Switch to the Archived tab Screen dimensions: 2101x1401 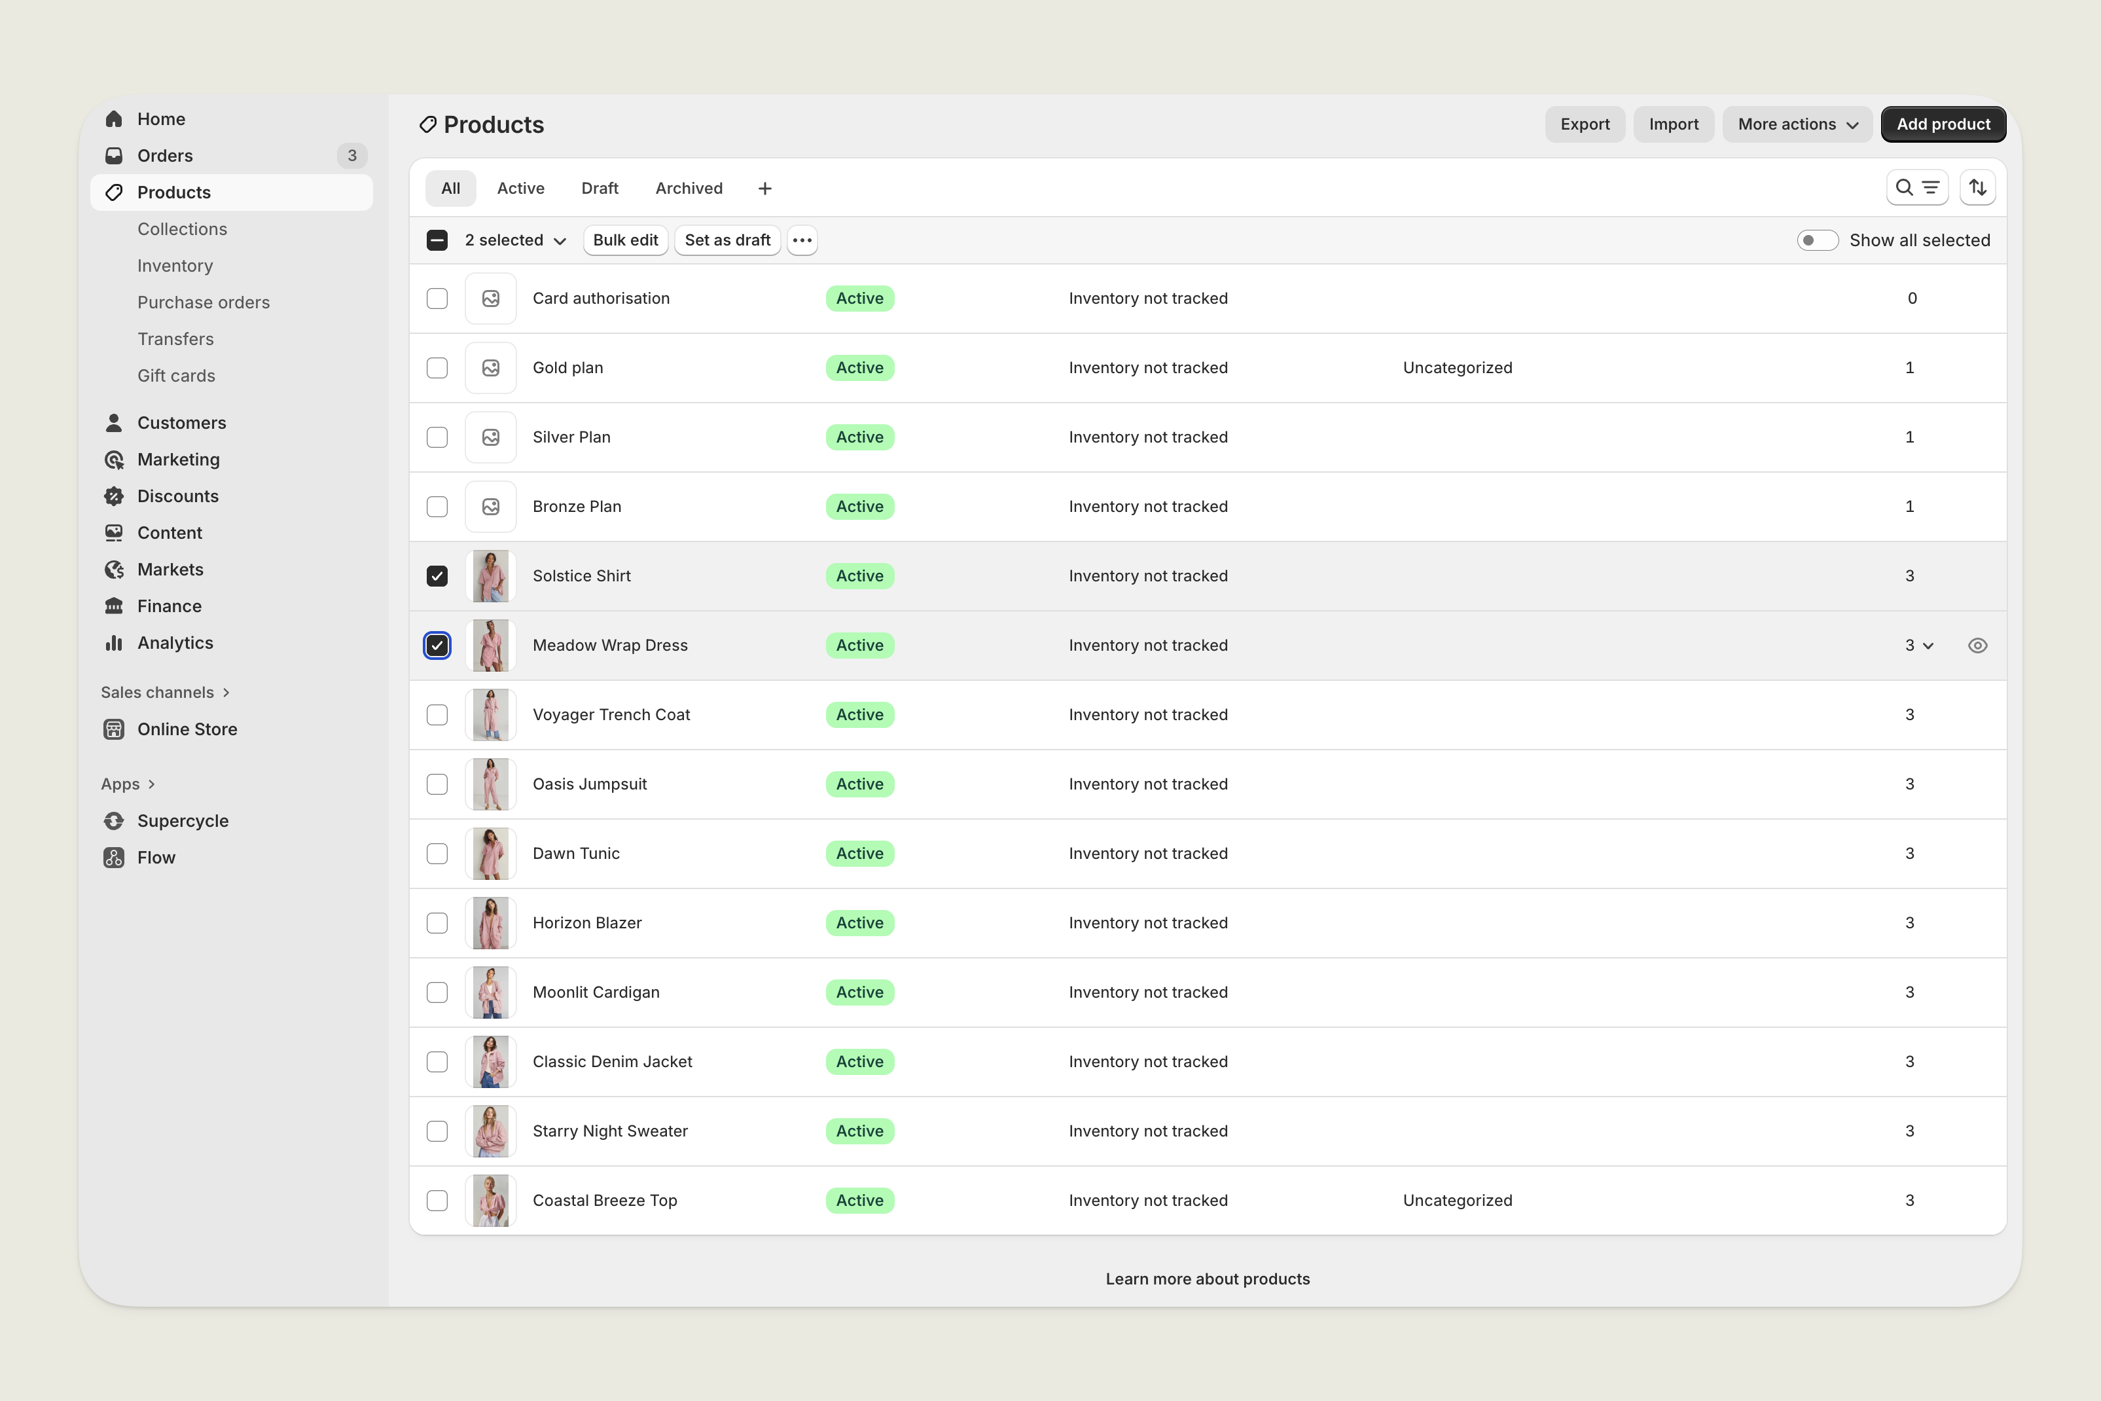coord(689,189)
